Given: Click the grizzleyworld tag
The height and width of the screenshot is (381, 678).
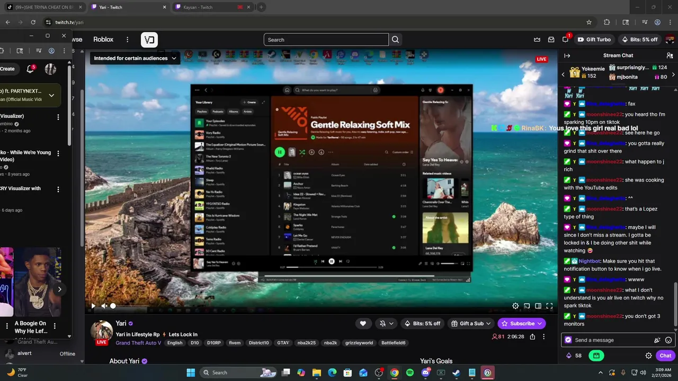Looking at the screenshot, I should (359, 343).
